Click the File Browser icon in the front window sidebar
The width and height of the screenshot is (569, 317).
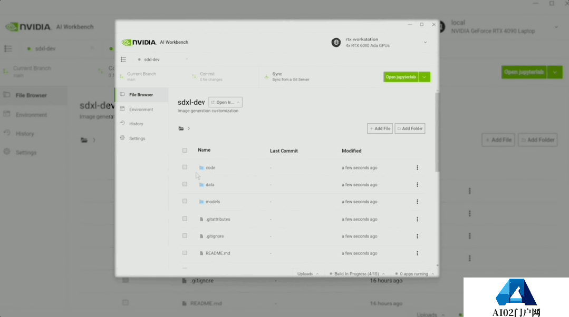[122, 95]
